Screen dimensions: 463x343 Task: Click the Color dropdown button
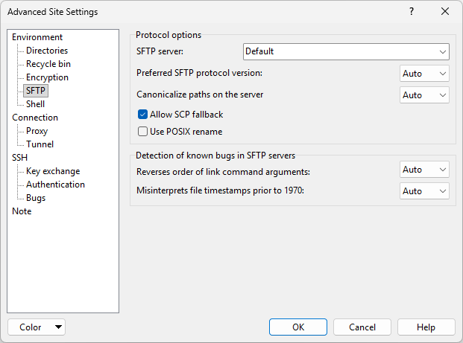(x=37, y=327)
